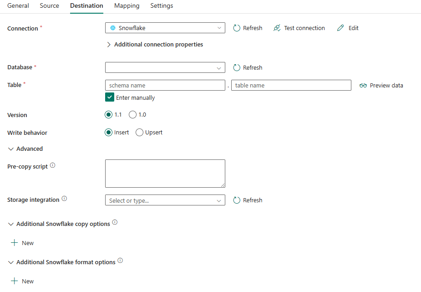Expand Additional connection properties
This screenshot has width=421, height=292.
pos(109,44)
